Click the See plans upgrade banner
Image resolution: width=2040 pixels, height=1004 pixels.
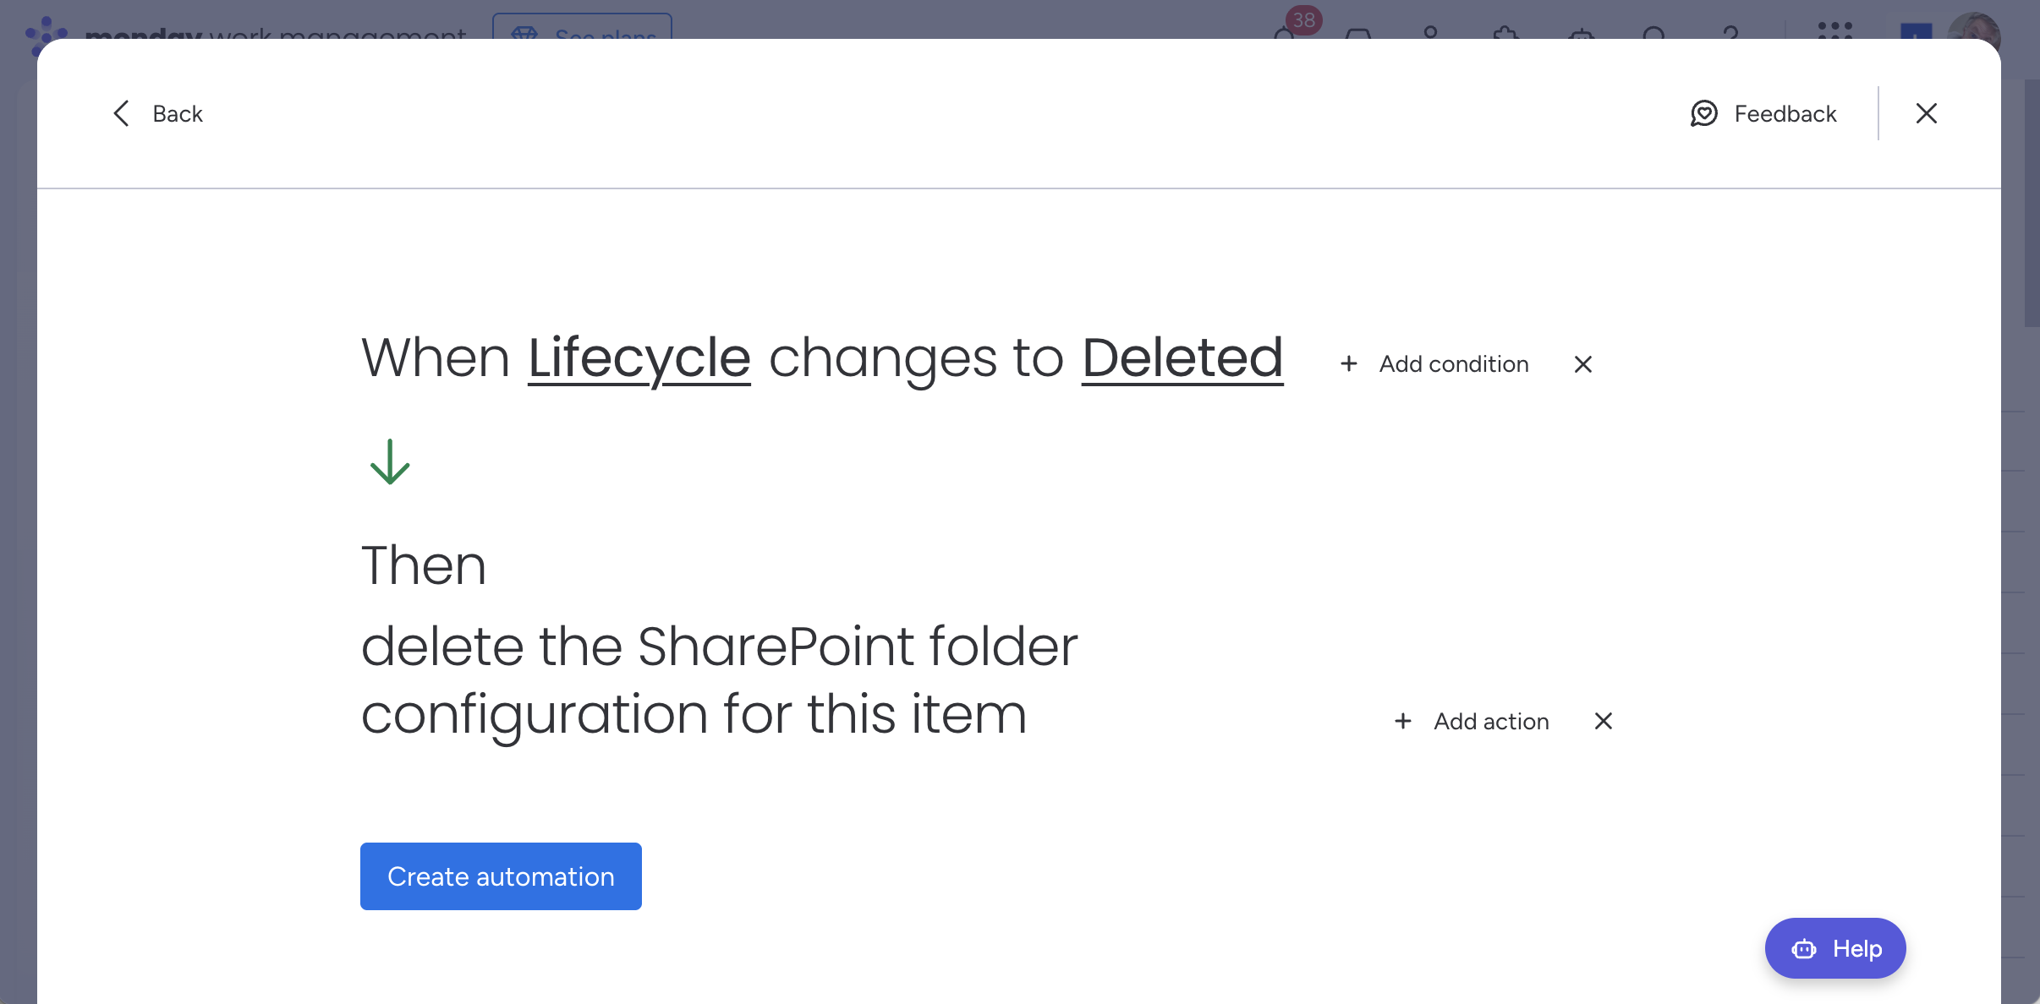584,35
